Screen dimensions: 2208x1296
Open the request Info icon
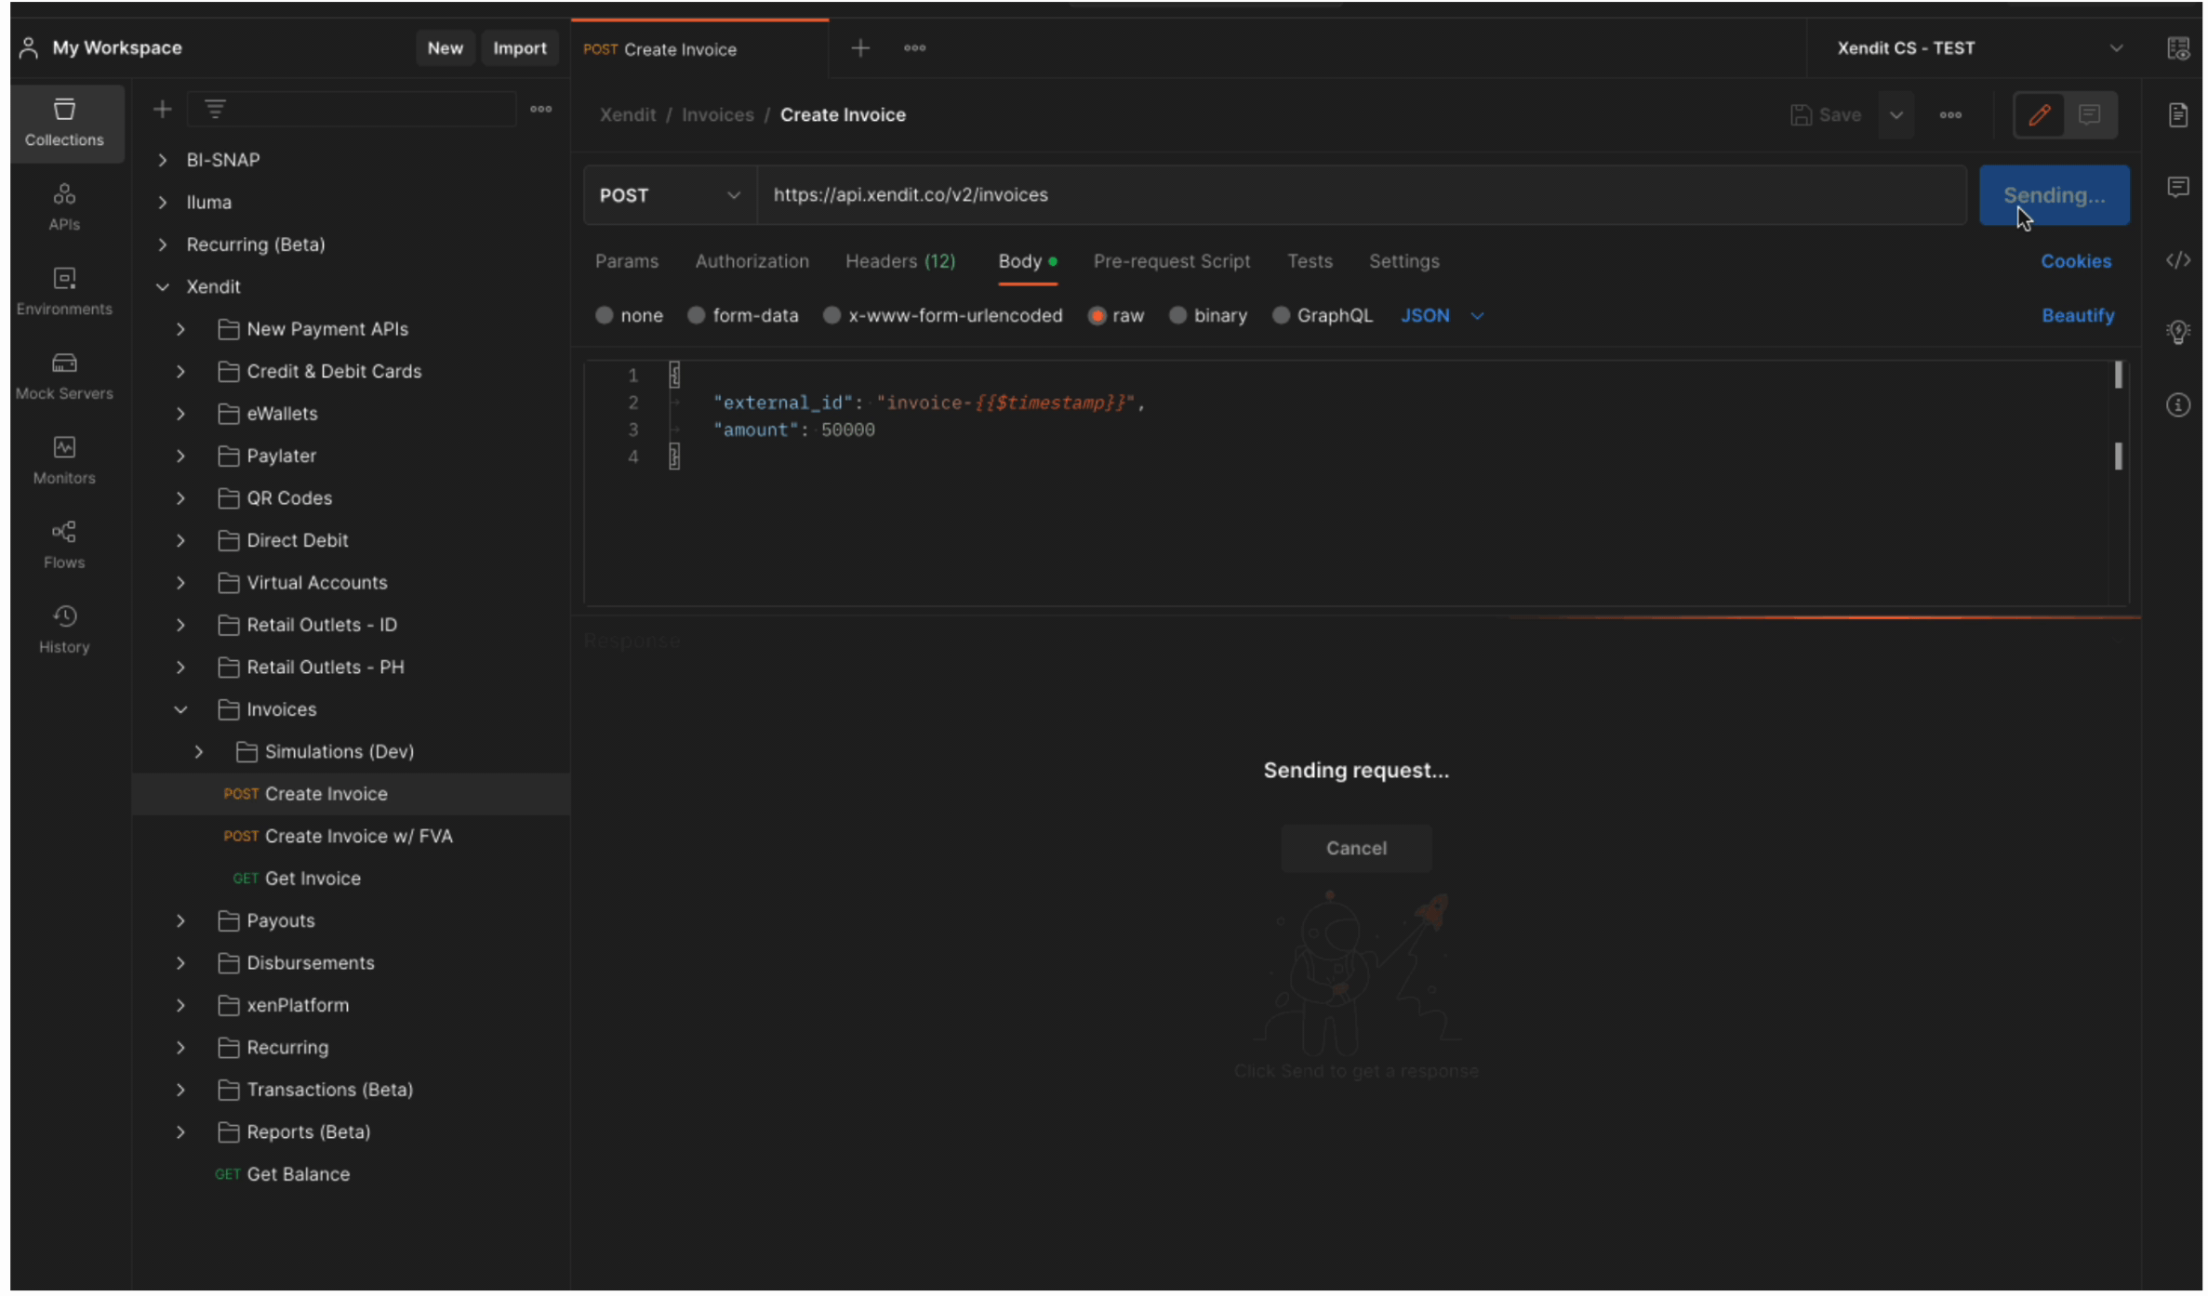click(2178, 405)
